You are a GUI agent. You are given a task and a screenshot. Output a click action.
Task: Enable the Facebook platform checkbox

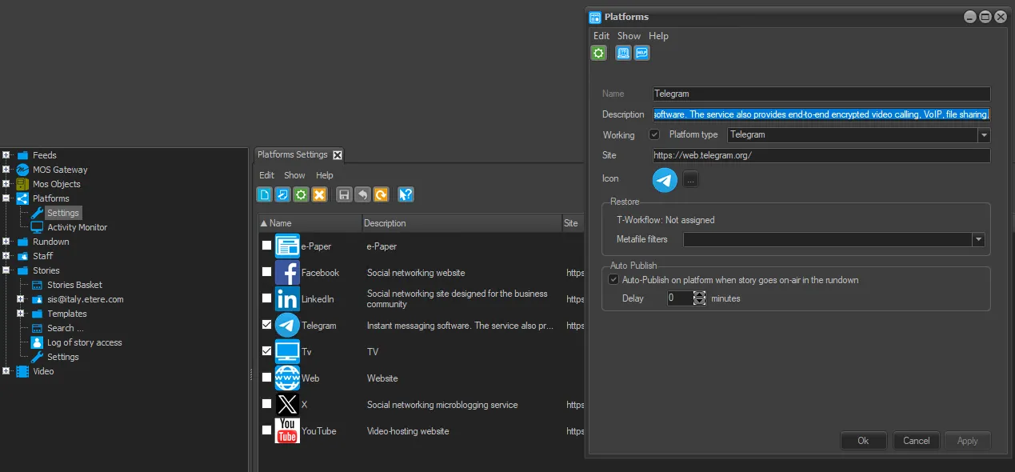(x=266, y=273)
